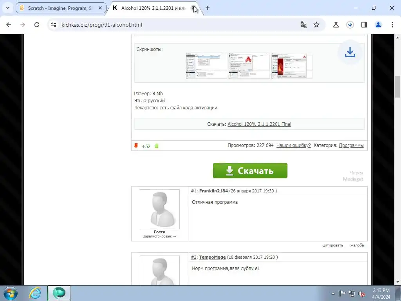401x301 pixels.
Task: Open TempoMage user profile
Action: tap(213, 257)
